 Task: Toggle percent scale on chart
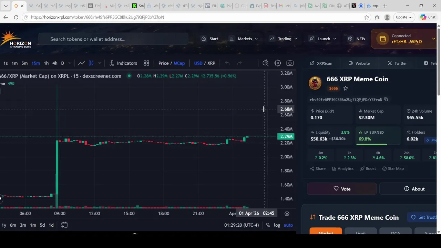[268, 225]
